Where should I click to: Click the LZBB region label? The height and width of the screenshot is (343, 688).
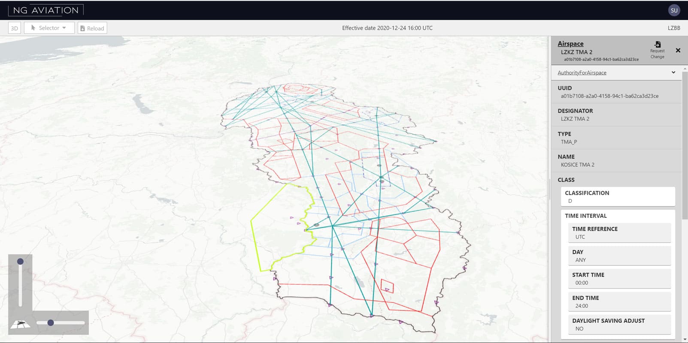(674, 28)
